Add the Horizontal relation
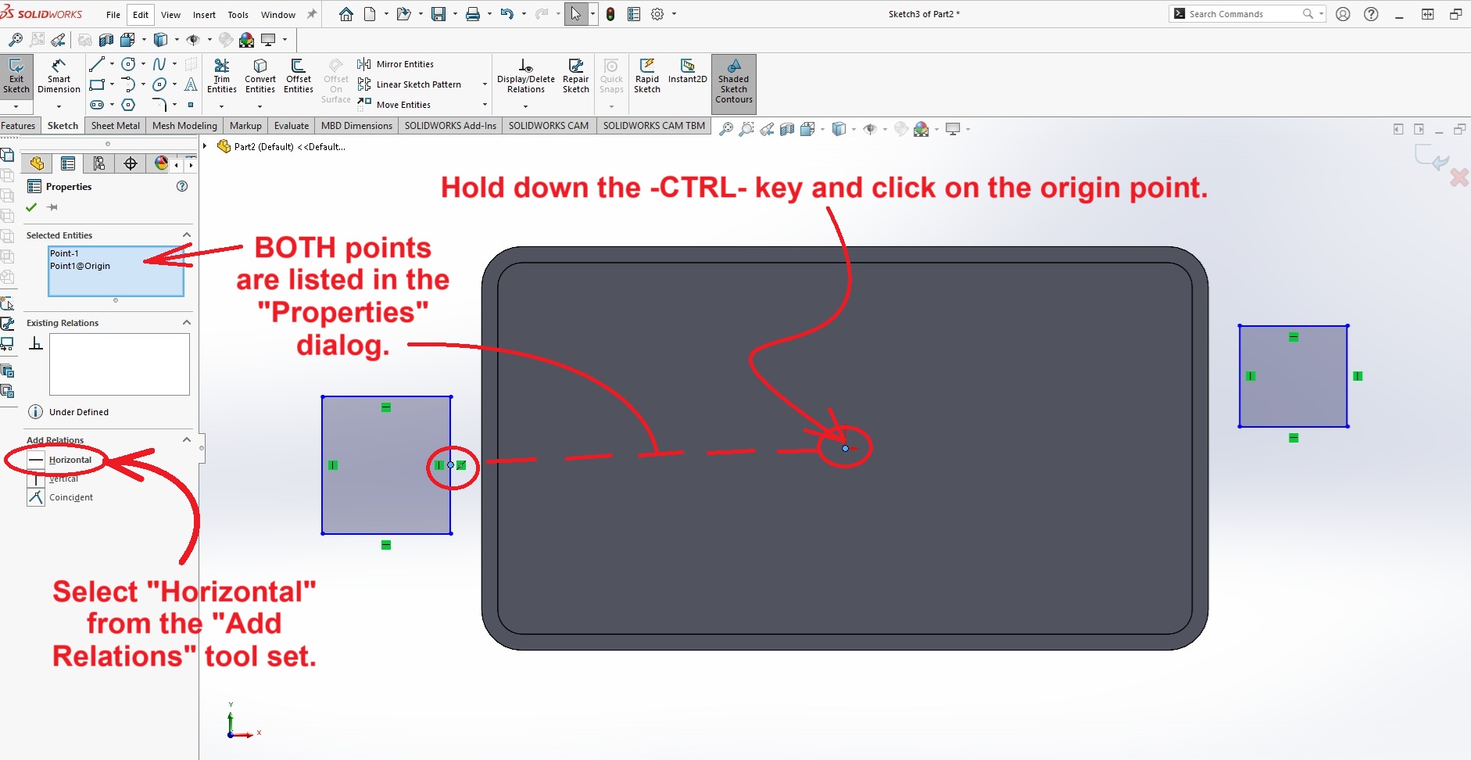The image size is (1471, 760). tap(70, 460)
